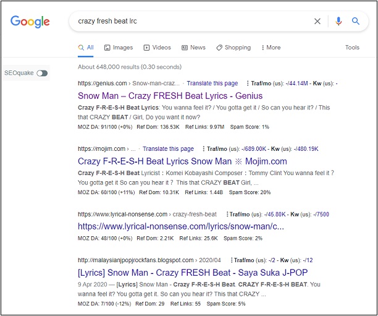Open the News tab

point(193,48)
